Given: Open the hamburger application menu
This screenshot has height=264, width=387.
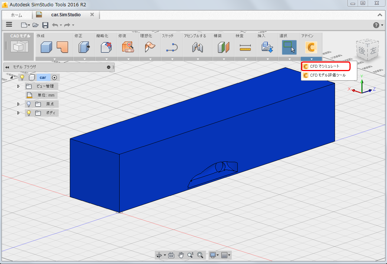Looking at the screenshot, I should click(x=9, y=24).
